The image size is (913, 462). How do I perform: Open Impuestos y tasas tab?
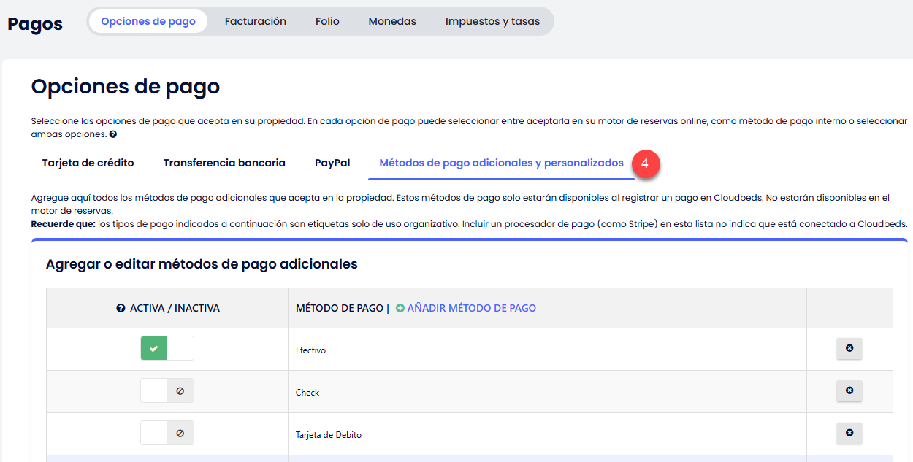tap(492, 21)
